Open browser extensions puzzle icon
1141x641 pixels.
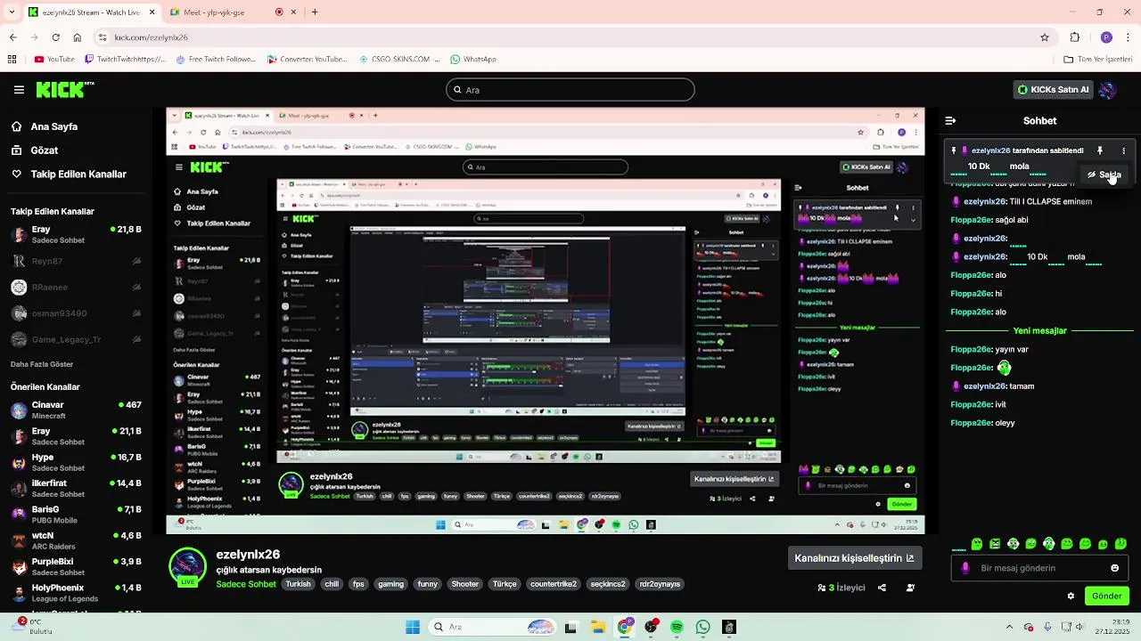click(x=1075, y=37)
